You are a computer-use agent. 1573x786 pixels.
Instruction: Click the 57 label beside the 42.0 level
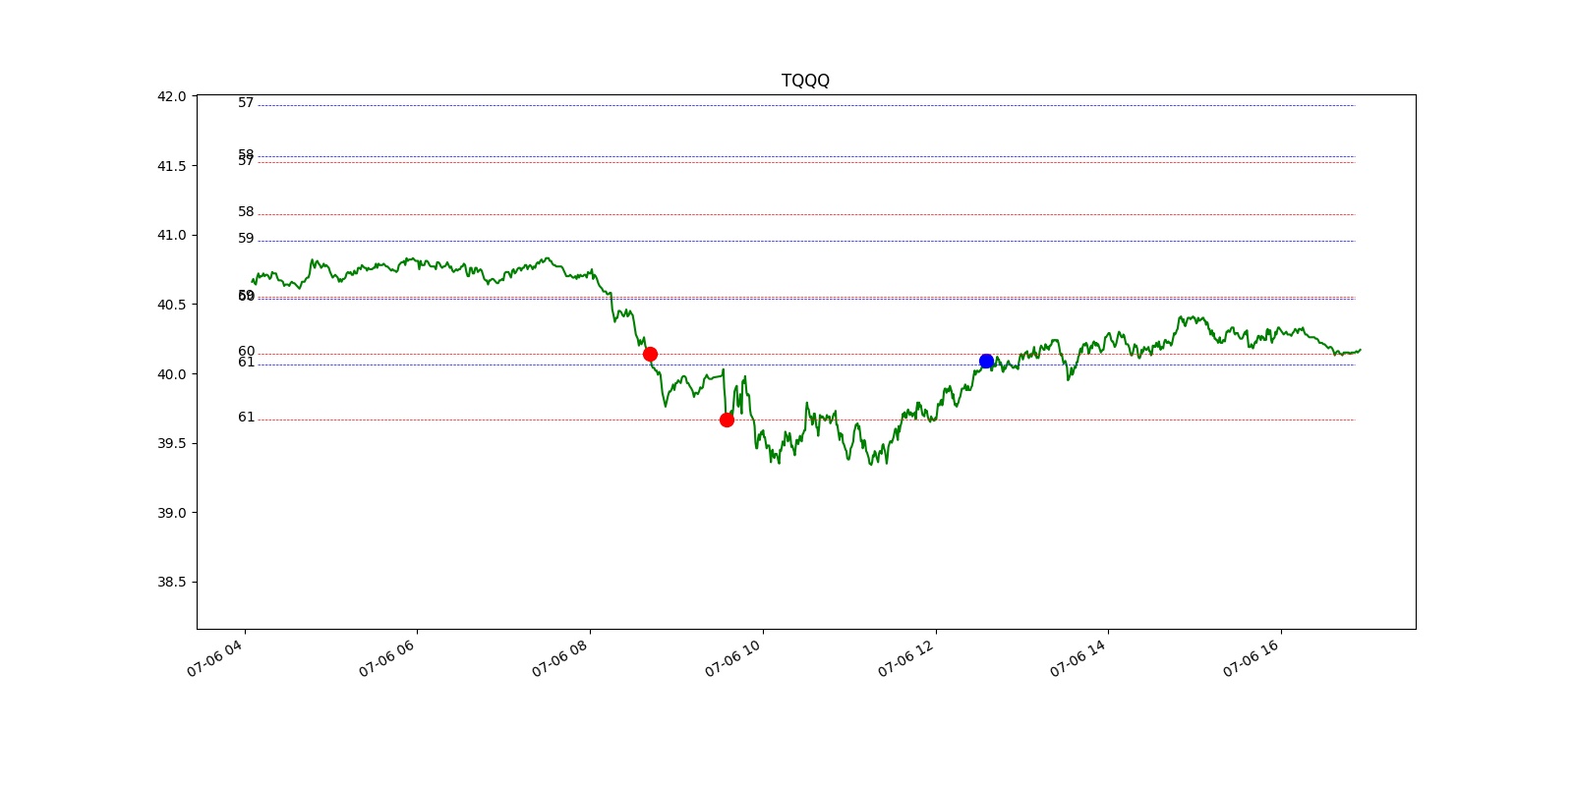pyautogui.click(x=246, y=102)
